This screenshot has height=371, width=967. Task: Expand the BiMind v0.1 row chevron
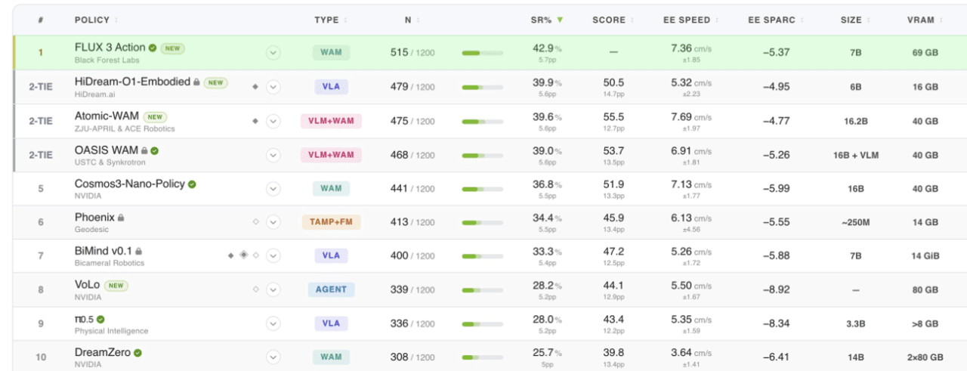(273, 255)
